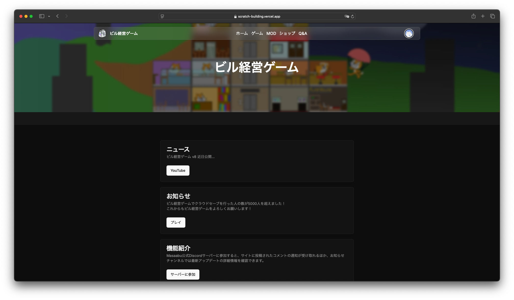Show tab overview icon
The width and height of the screenshot is (514, 300).
(x=493, y=16)
